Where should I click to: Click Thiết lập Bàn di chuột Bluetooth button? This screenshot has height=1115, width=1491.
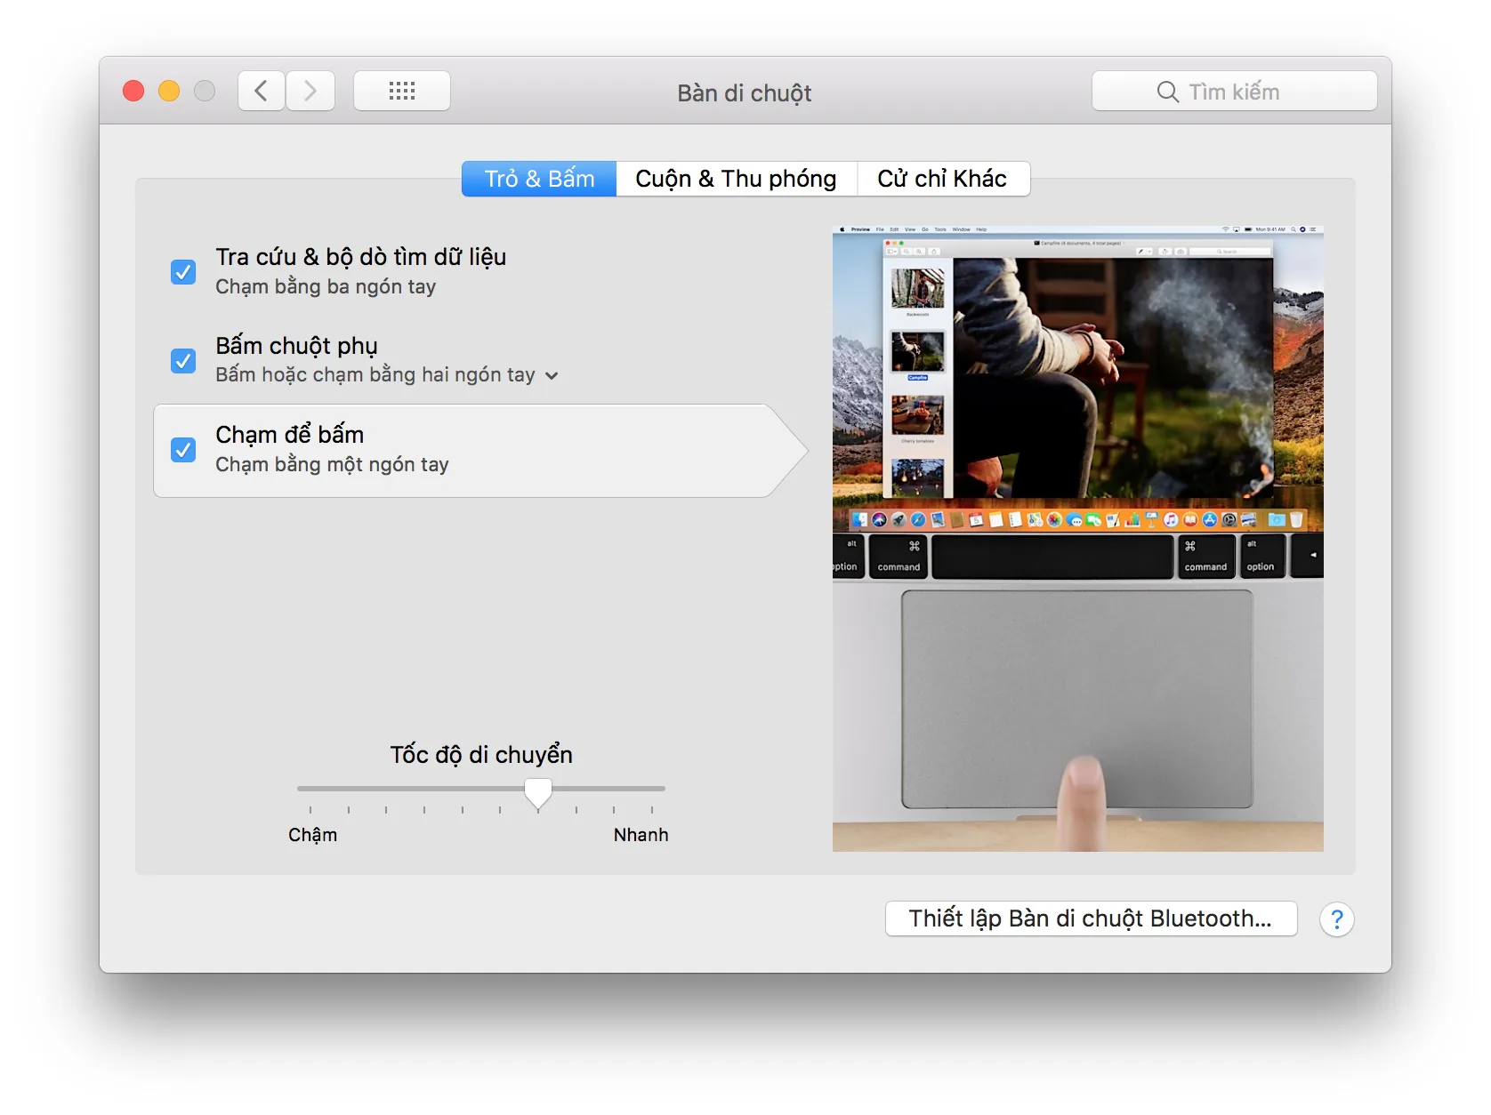(x=1091, y=918)
